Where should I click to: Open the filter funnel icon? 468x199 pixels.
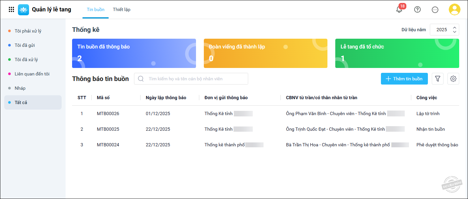pyautogui.click(x=437, y=79)
